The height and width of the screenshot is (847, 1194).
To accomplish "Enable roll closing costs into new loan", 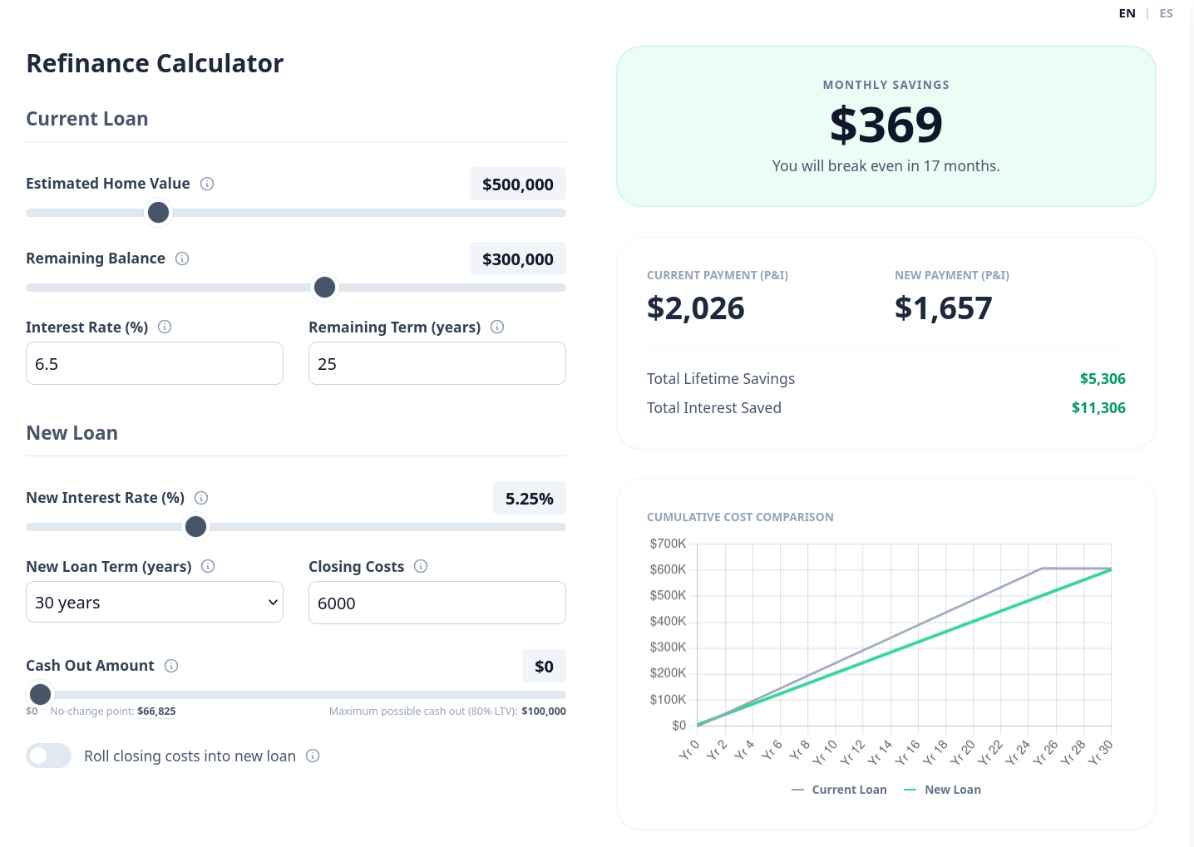I will click(49, 756).
